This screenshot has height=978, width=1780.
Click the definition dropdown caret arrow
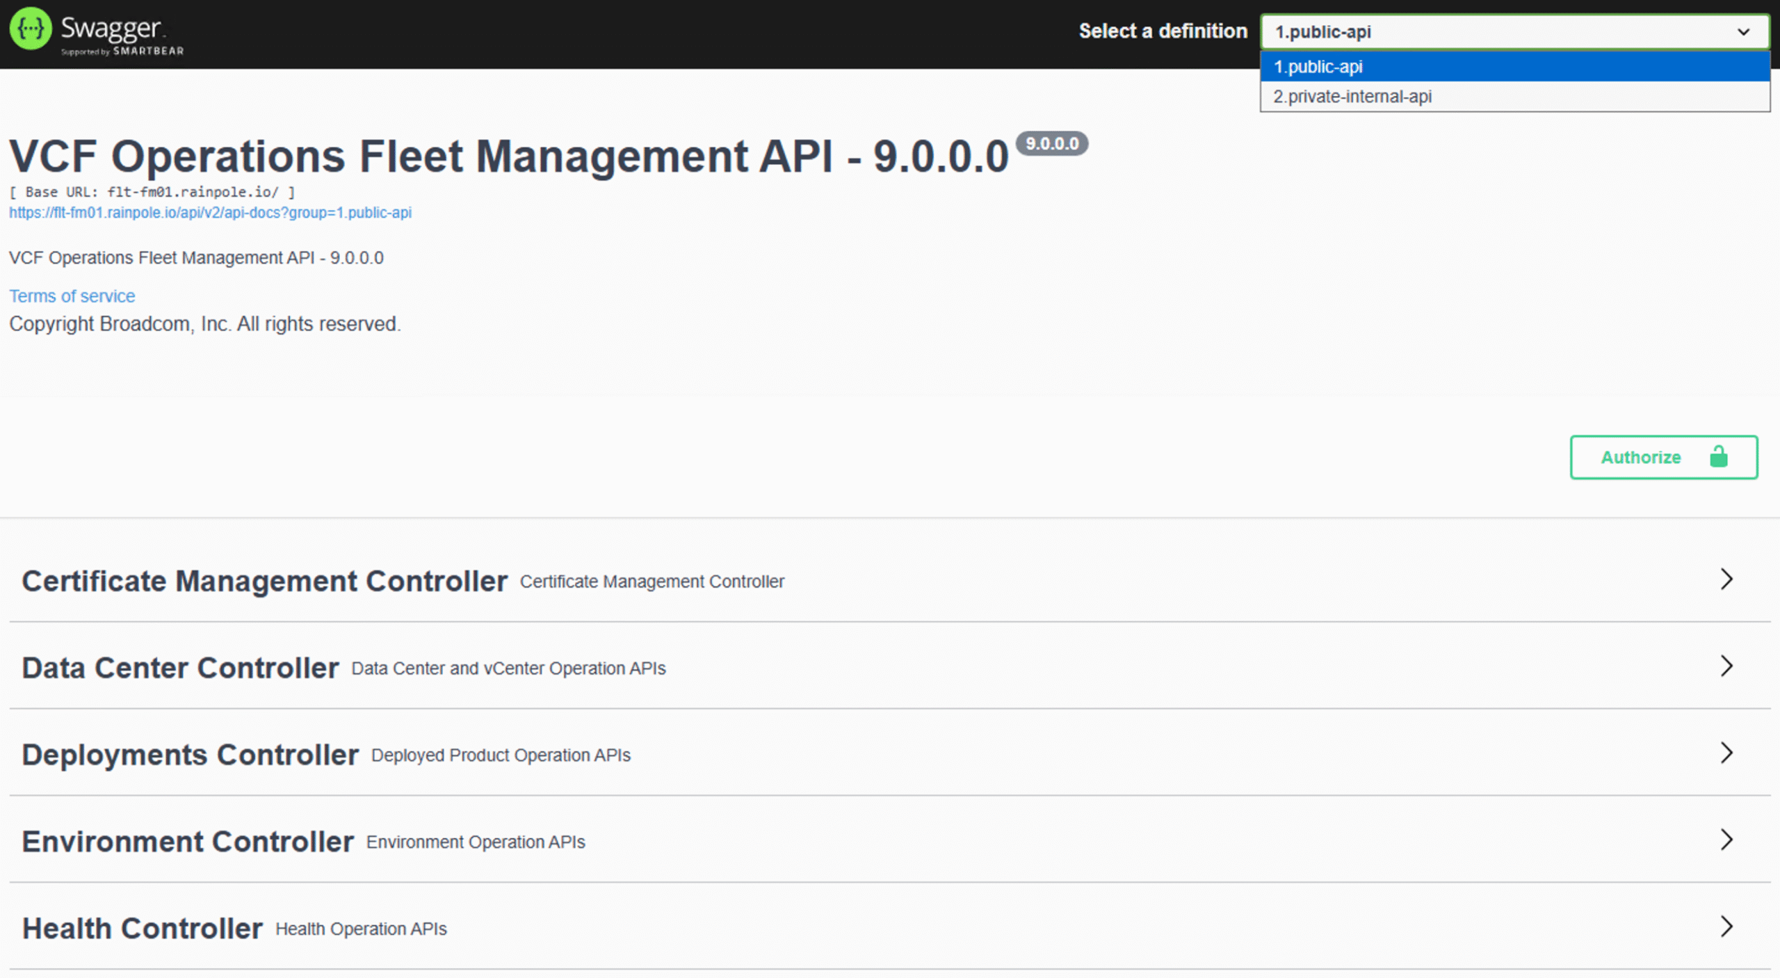[1743, 32]
